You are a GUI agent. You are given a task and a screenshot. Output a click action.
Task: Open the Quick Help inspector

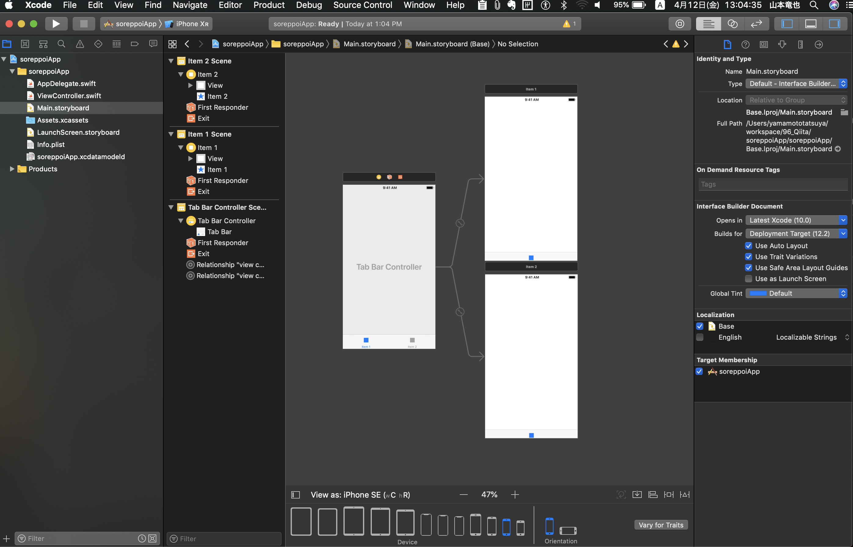click(x=745, y=45)
